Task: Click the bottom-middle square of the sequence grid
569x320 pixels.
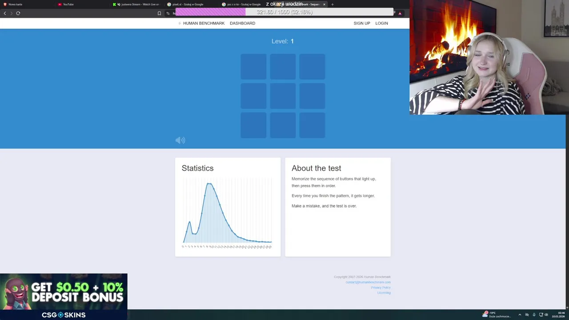Action: [x=283, y=125]
